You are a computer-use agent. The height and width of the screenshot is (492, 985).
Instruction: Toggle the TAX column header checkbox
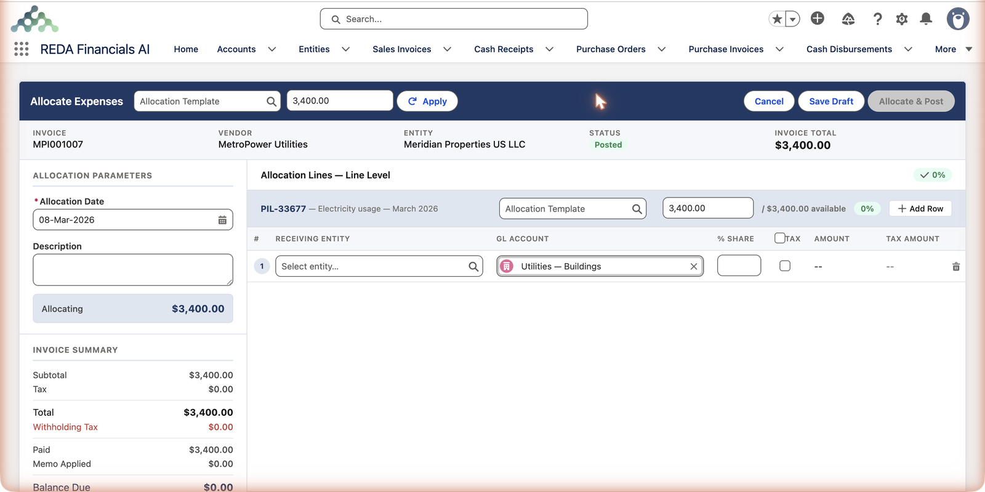780,238
